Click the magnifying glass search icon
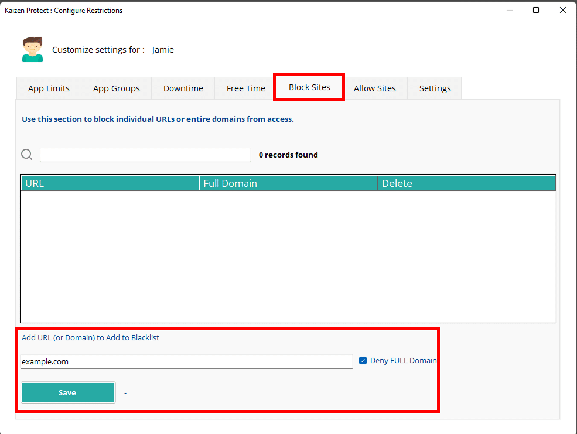 (x=27, y=155)
